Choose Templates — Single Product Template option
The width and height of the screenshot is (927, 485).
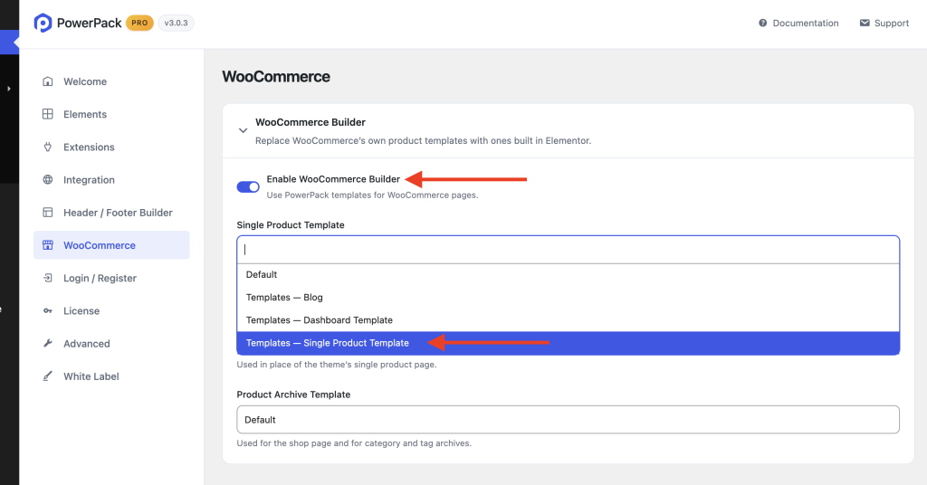coord(569,343)
